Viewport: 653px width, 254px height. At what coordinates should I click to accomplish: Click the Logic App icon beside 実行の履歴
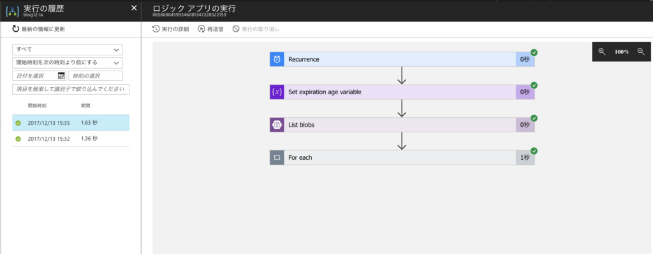tap(13, 11)
